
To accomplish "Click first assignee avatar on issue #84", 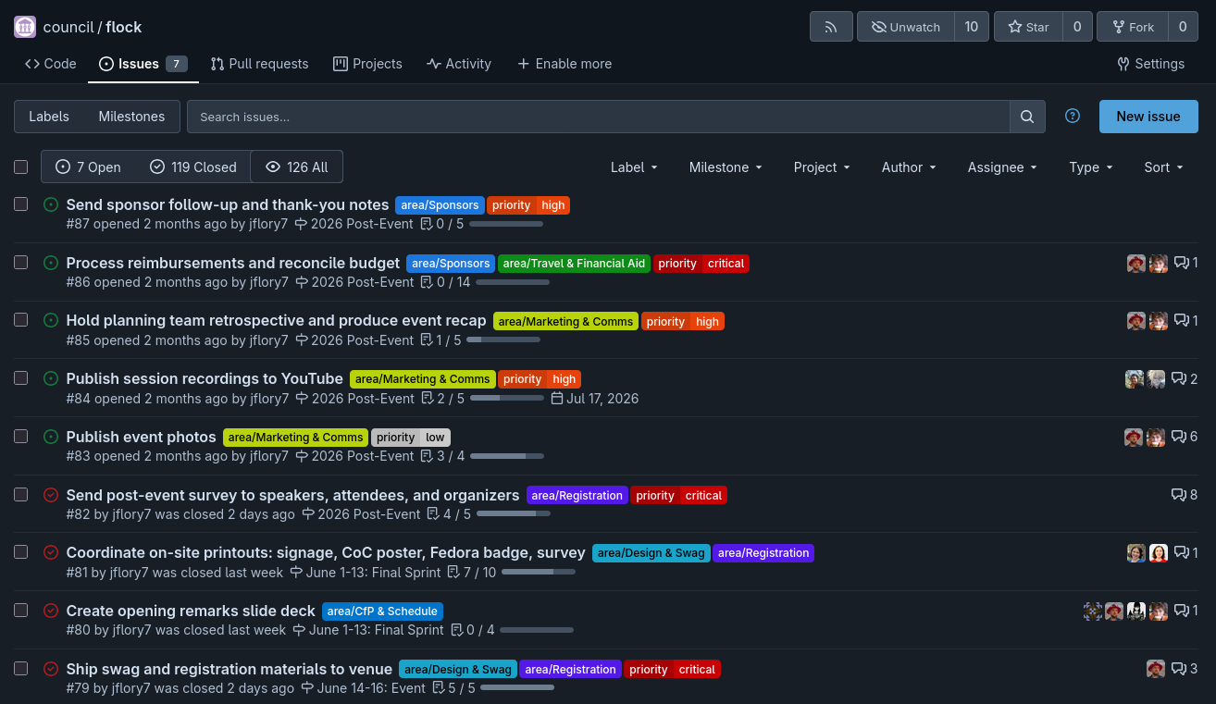I will point(1135,379).
